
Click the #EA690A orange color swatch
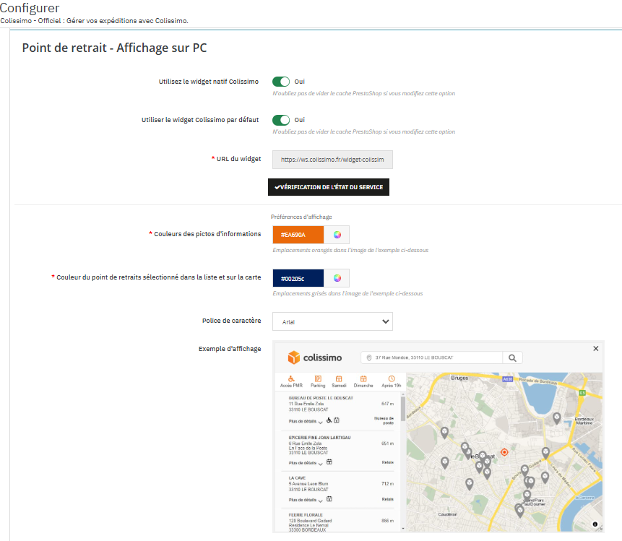click(x=298, y=235)
